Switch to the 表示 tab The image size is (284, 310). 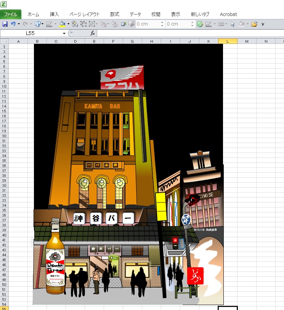click(x=175, y=14)
